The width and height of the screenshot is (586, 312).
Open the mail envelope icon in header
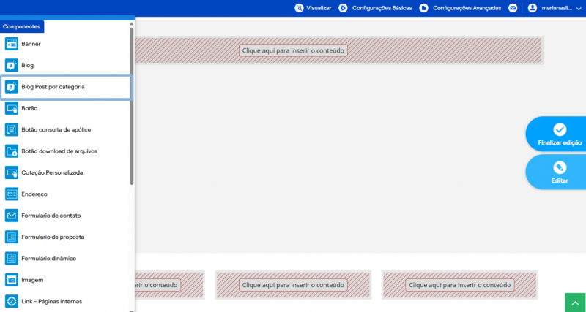(513, 8)
